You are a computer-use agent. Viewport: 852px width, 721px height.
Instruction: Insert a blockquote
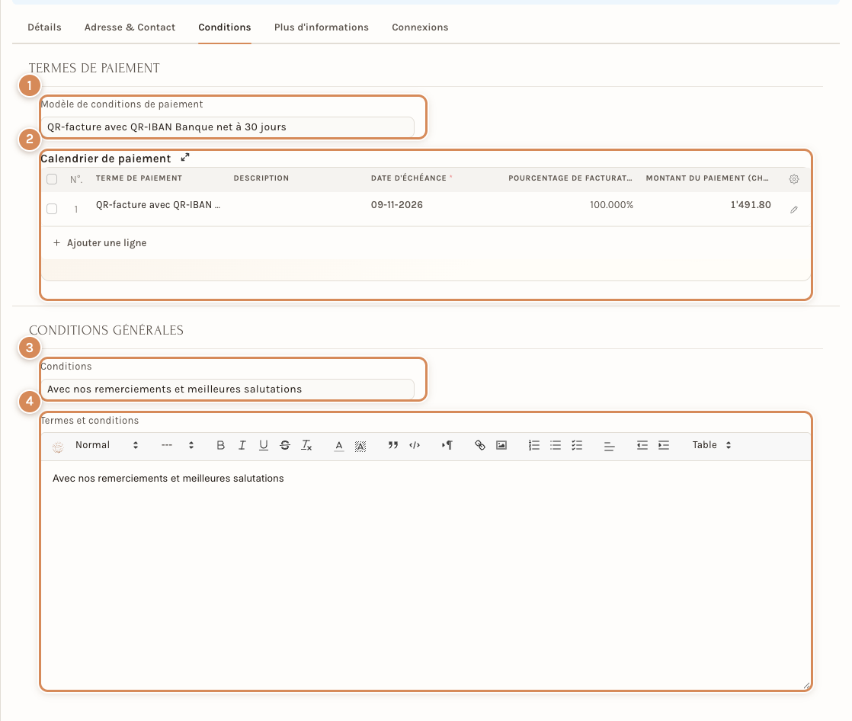click(x=393, y=445)
